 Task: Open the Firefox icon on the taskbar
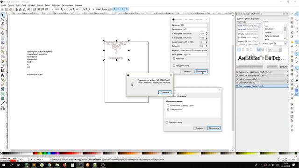[x=64, y=165]
